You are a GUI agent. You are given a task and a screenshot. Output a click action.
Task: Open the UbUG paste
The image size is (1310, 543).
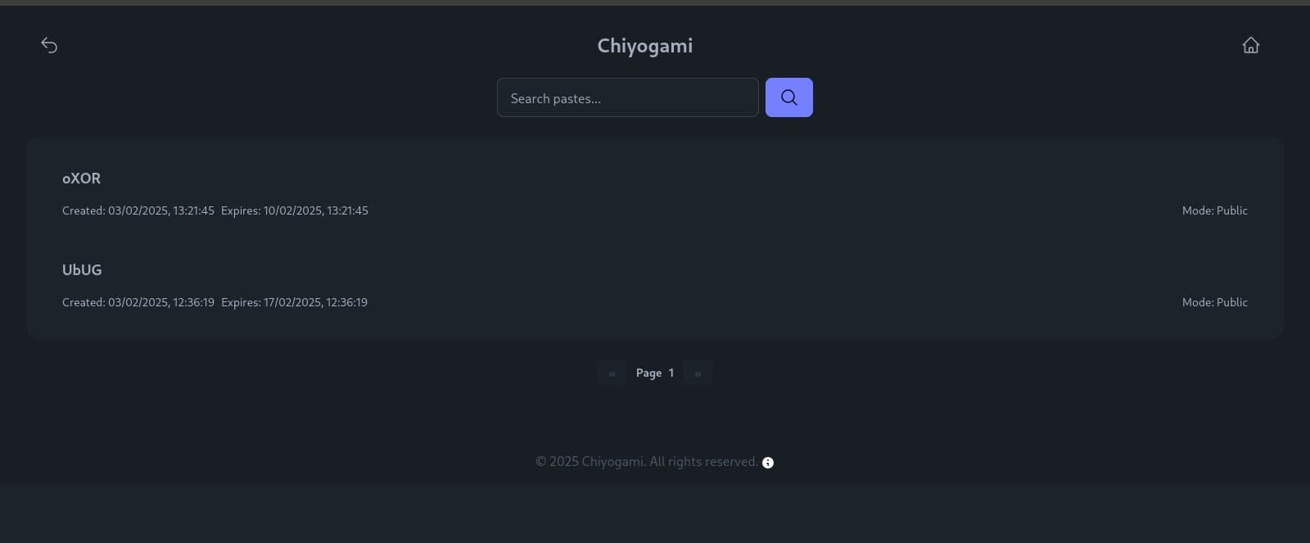82,270
